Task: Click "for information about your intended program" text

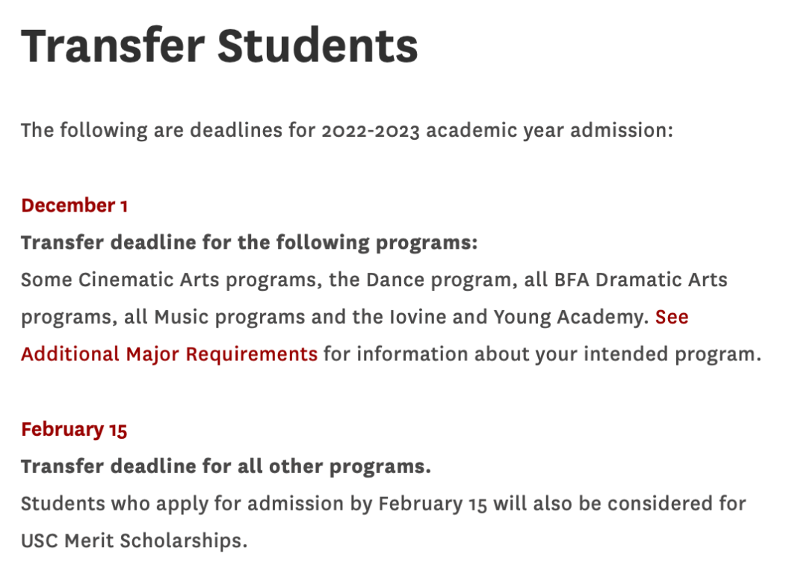Action: (x=539, y=354)
